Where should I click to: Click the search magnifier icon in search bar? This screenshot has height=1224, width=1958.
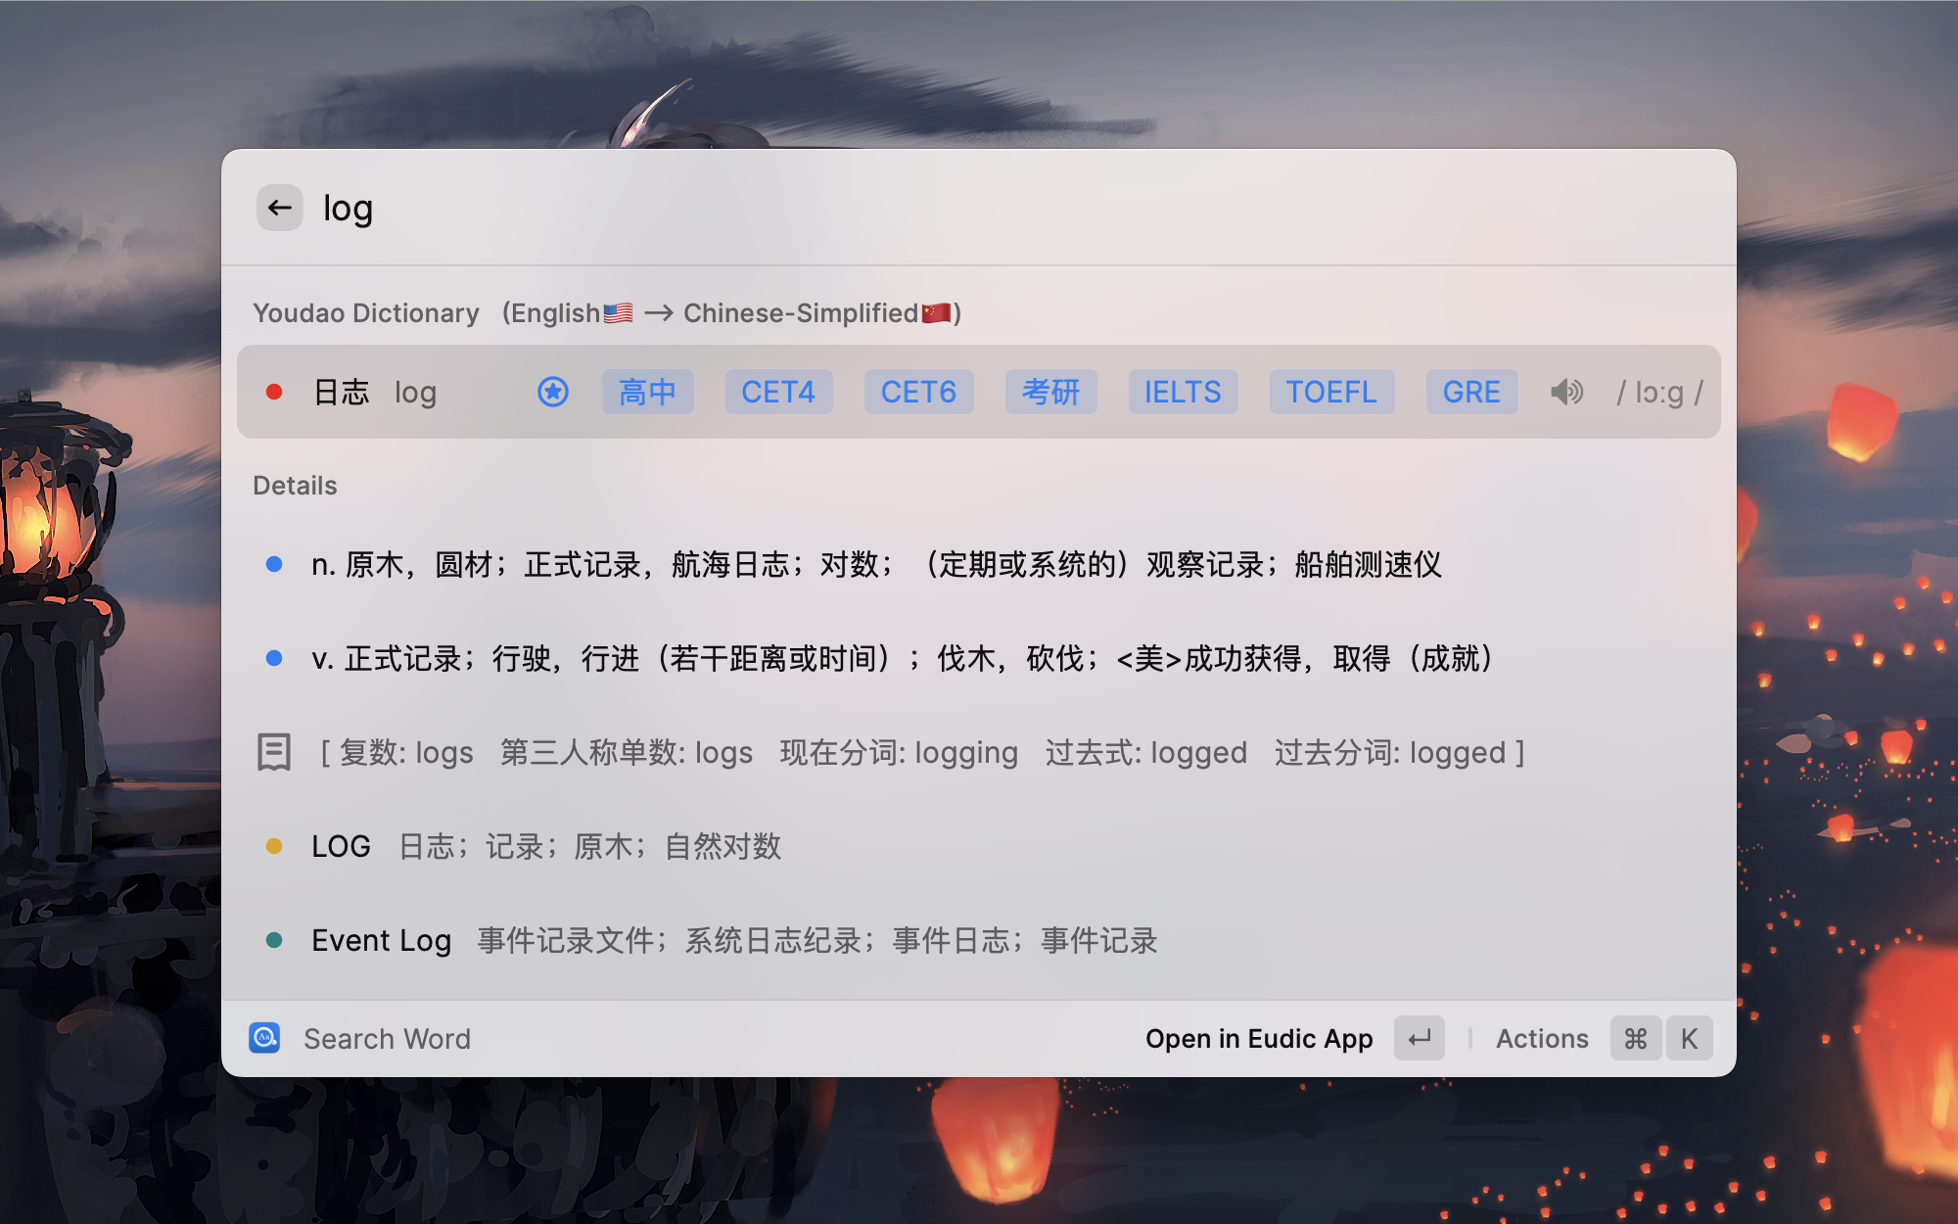(265, 1038)
